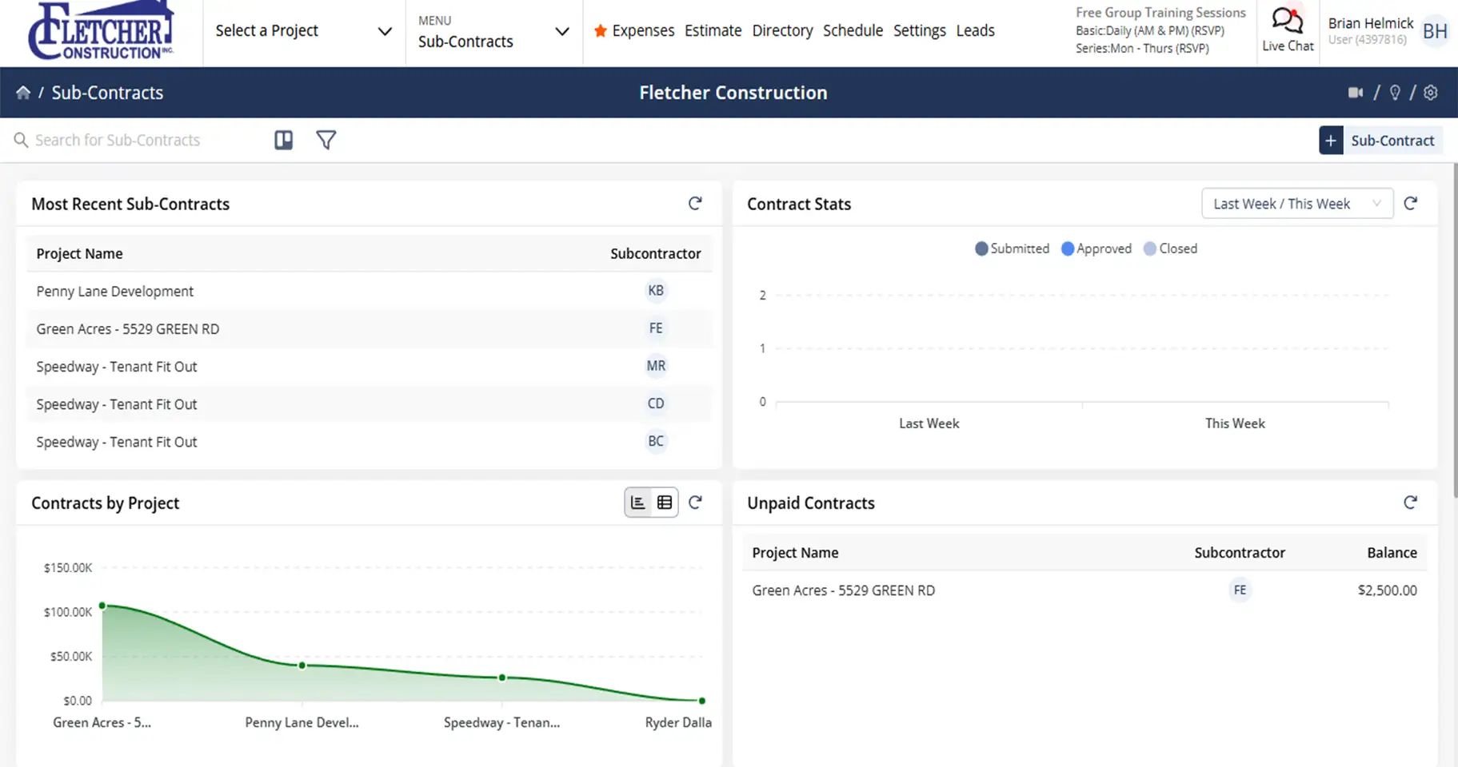Image resolution: width=1458 pixels, height=767 pixels.
Task: Click the plus icon for new Sub-Contract
Action: [1331, 141]
